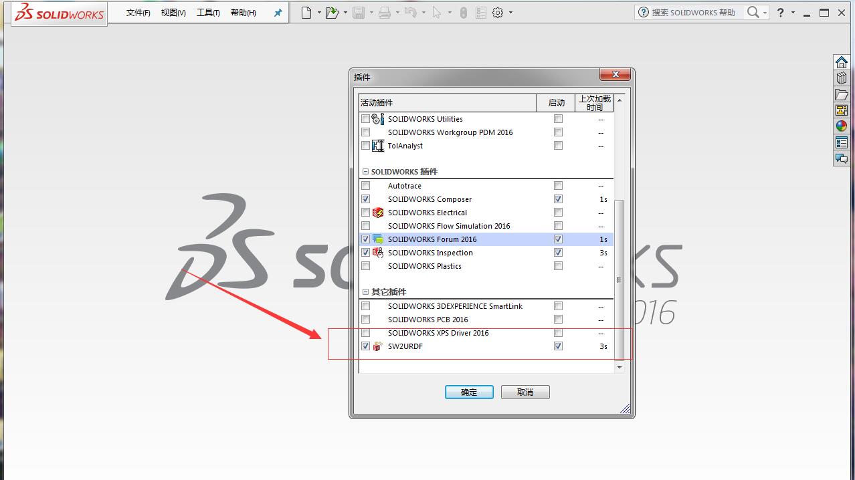This screenshot has width=855, height=480.
Task: Open Design Library icon in task pane
Action: click(x=842, y=78)
